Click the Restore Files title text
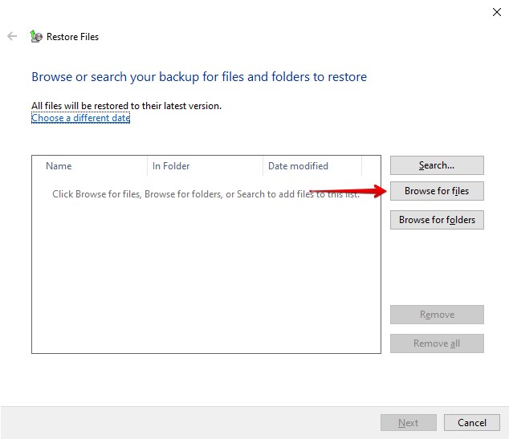 pyautogui.click(x=72, y=37)
